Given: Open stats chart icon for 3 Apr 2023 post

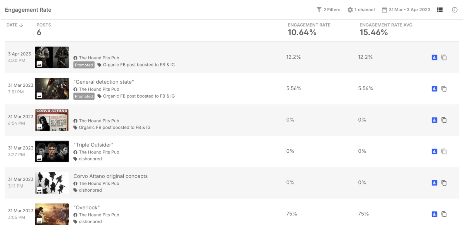Looking at the screenshot, I should 434,57.
